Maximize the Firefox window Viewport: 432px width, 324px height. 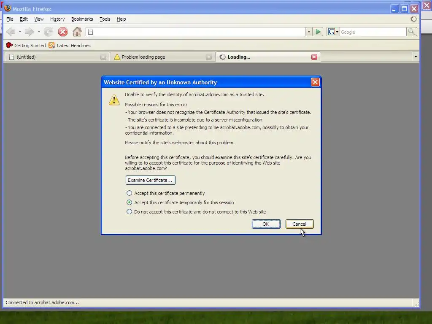404,9
